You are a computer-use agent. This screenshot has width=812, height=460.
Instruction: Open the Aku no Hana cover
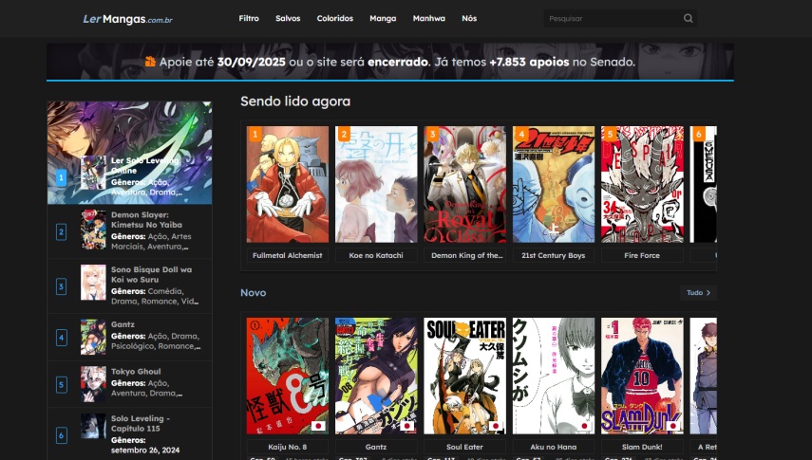pos(553,376)
